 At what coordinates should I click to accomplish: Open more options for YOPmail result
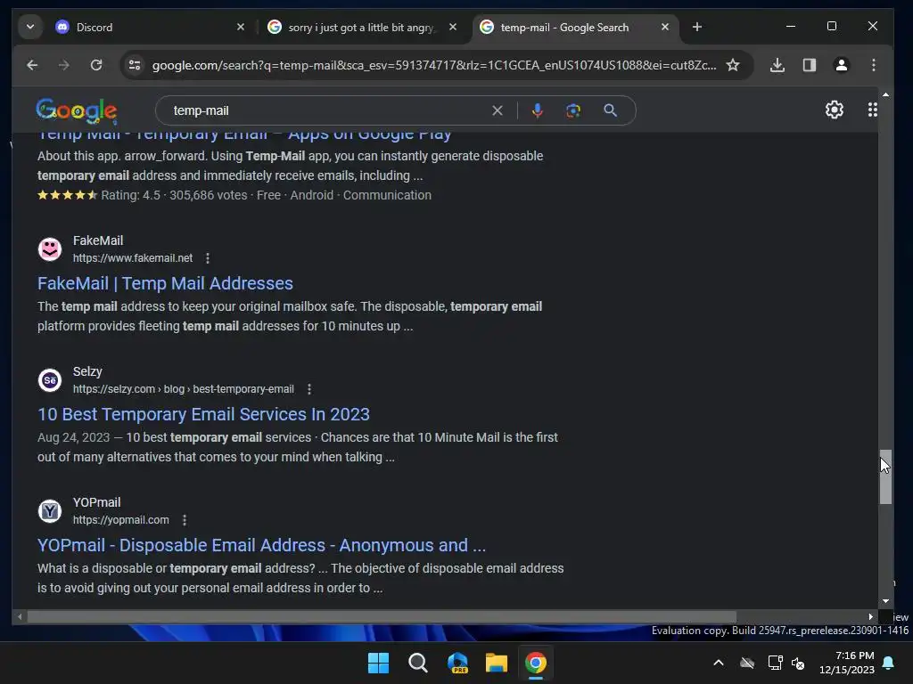click(x=185, y=520)
